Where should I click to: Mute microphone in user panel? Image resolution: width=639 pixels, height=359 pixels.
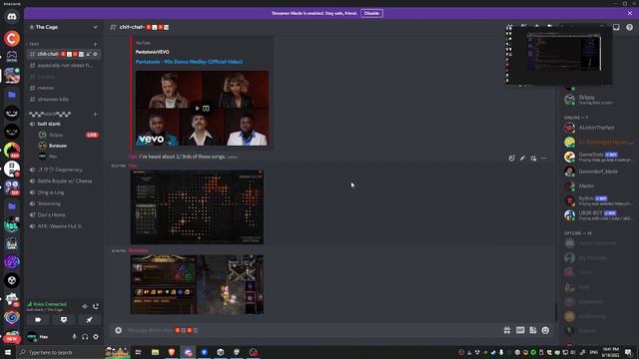[74, 337]
